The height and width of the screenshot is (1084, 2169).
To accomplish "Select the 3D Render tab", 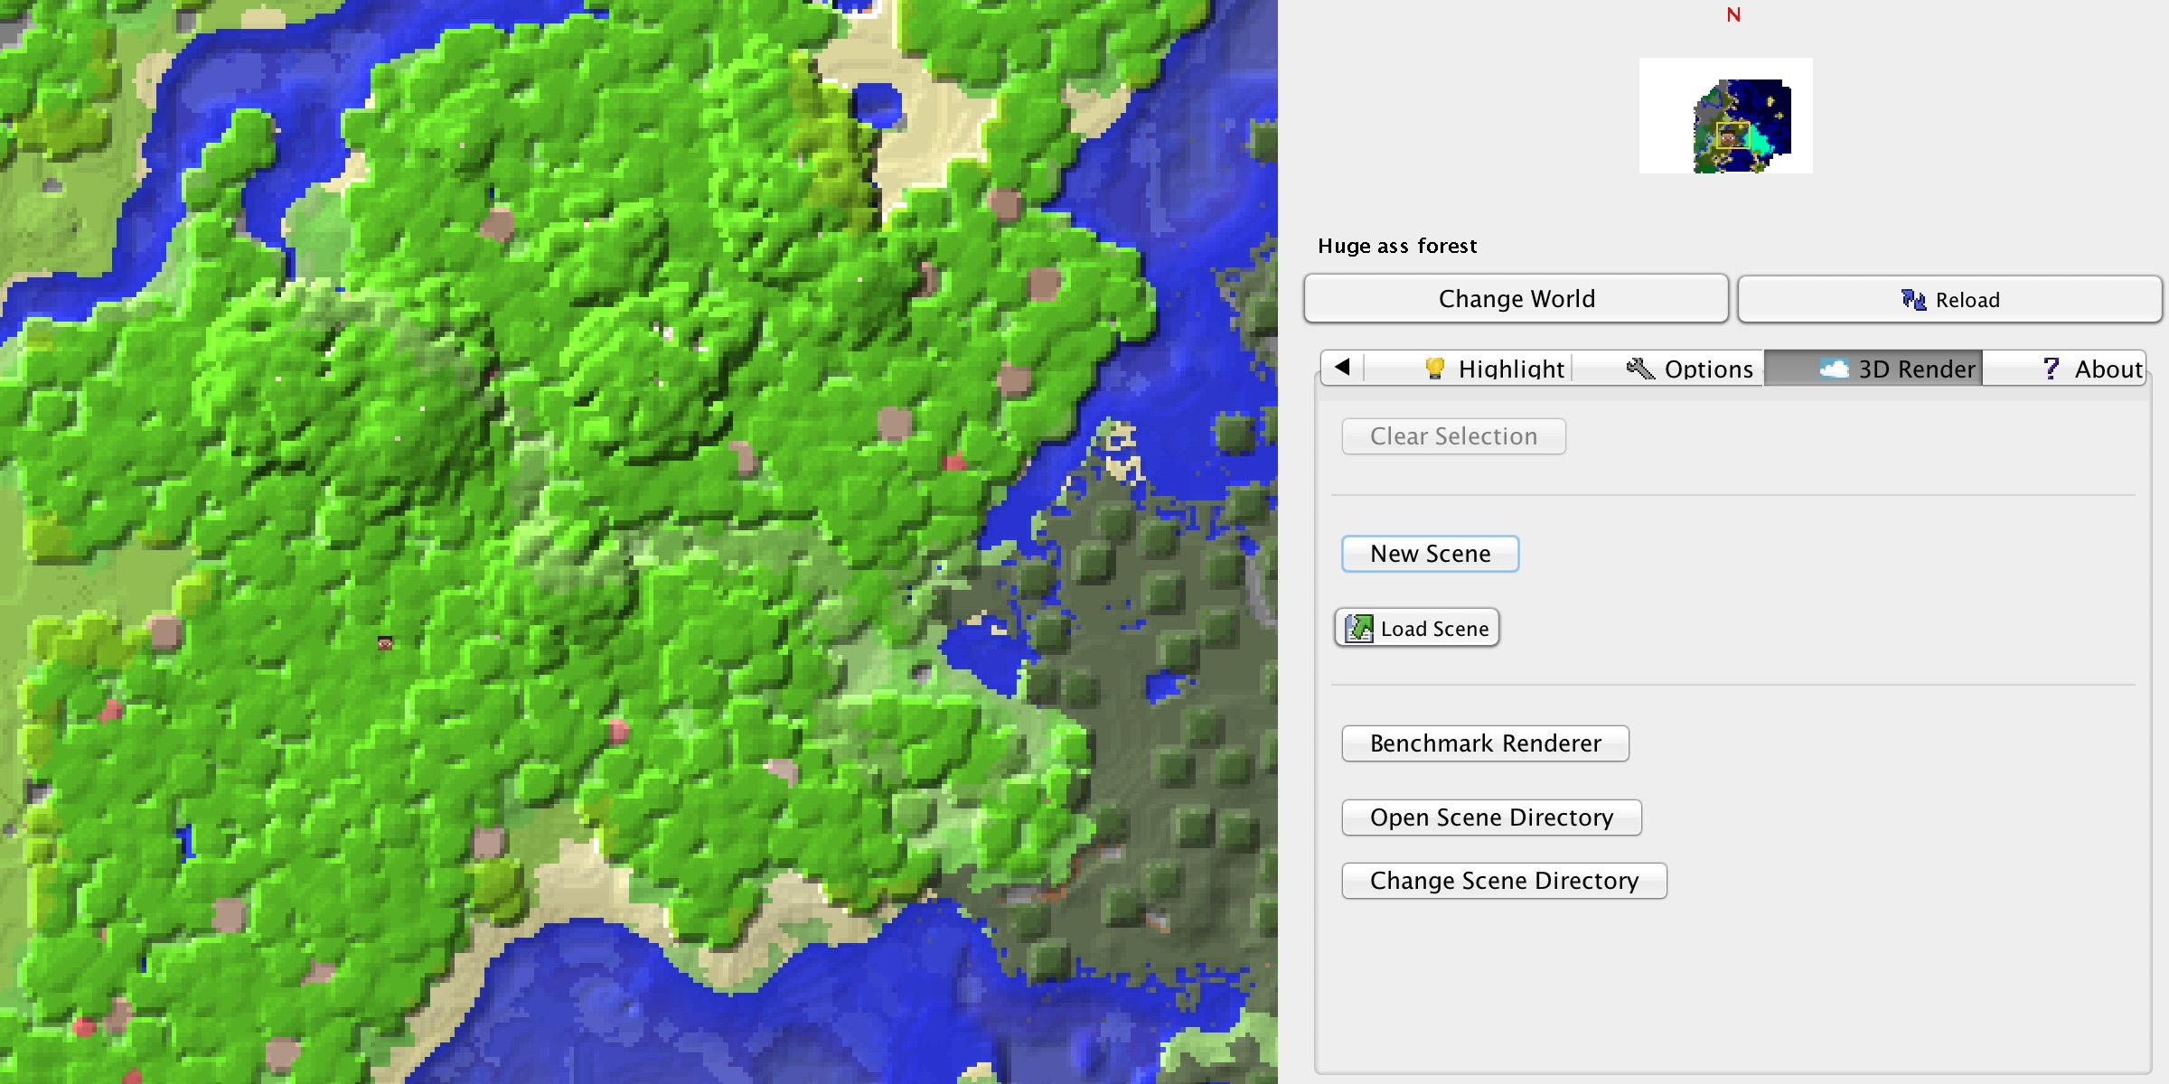I will pyautogui.click(x=1898, y=369).
